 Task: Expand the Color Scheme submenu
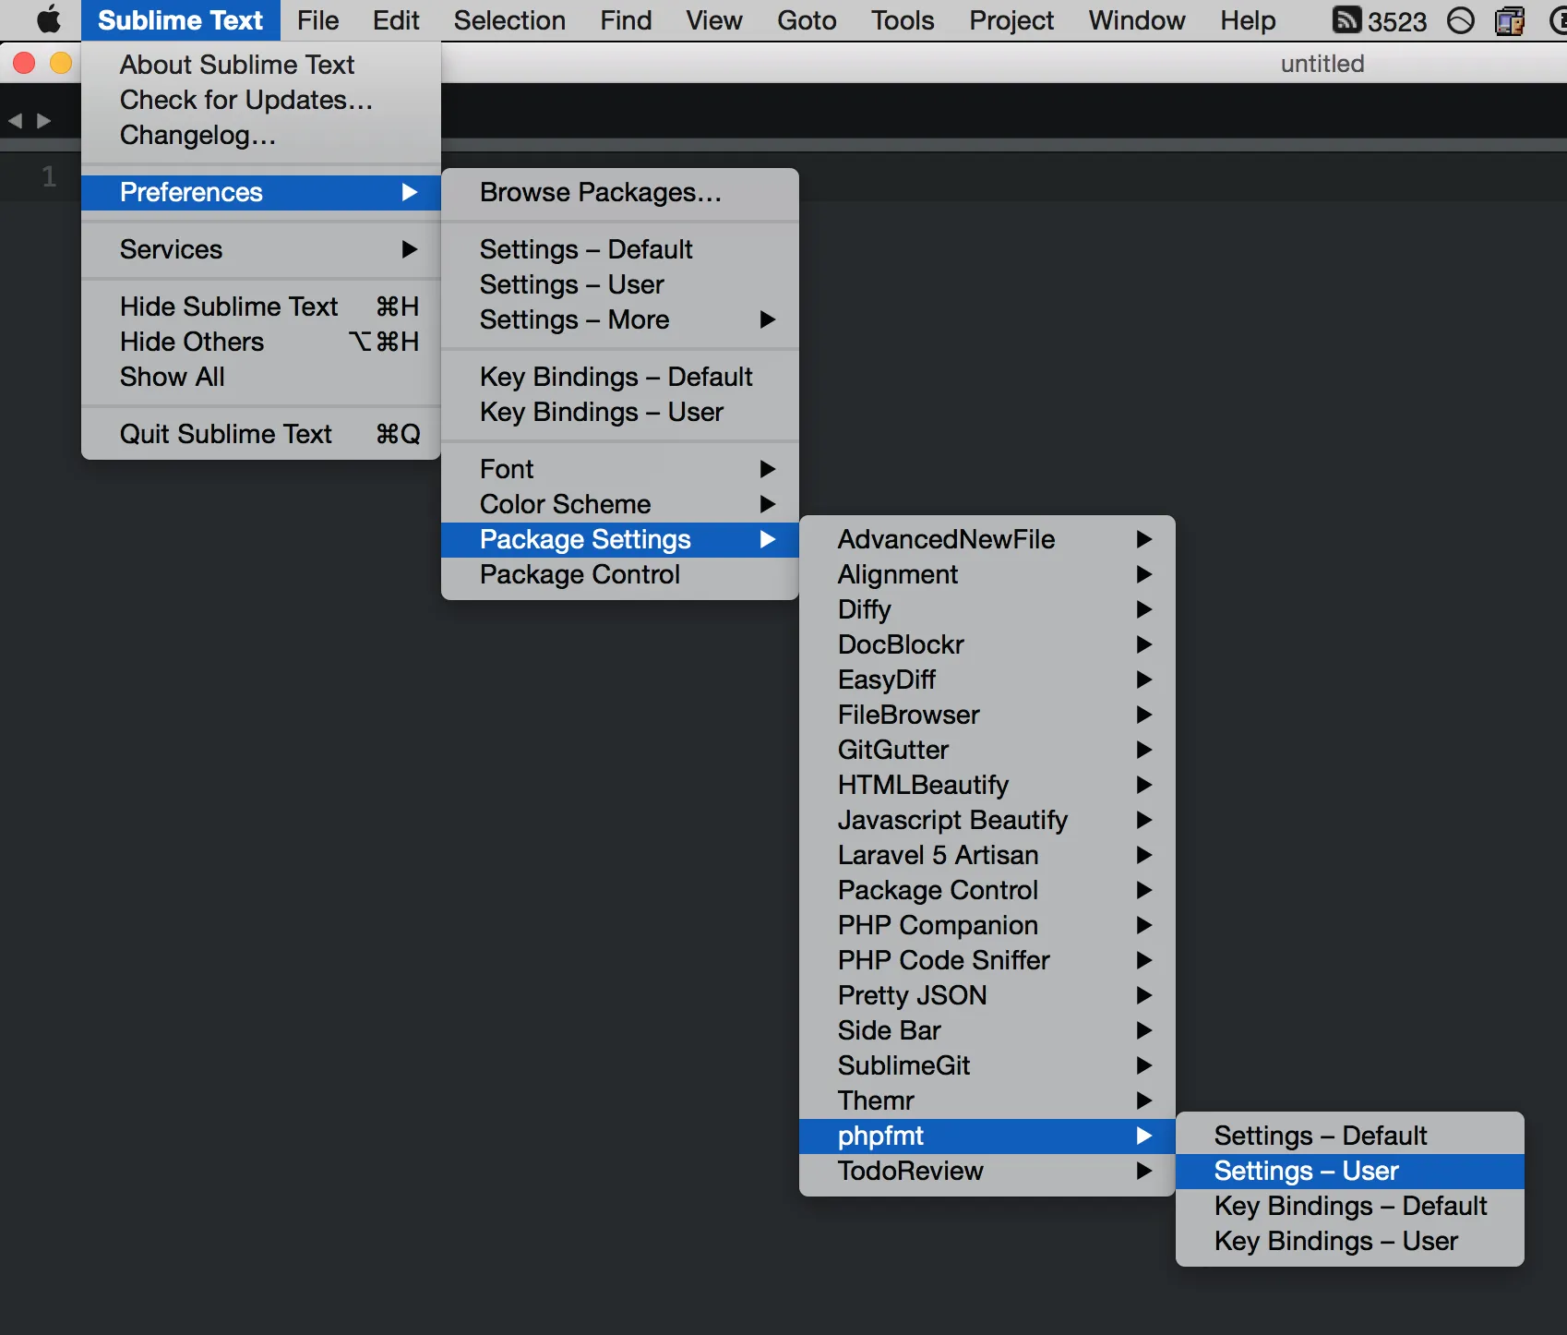[x=620, y=504]
